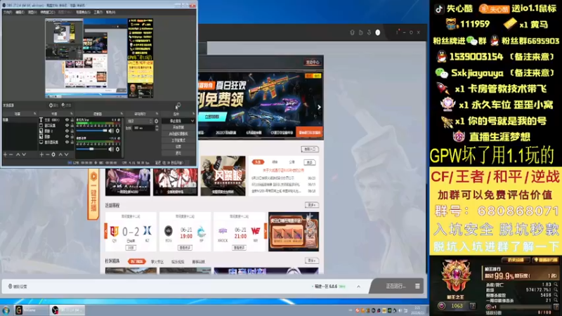Add a new source in OBS Sources panel

41,154
